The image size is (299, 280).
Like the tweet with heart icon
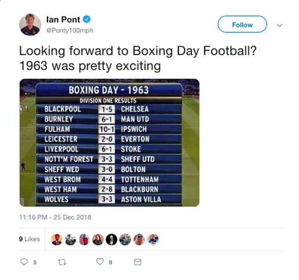pos(100,262)
